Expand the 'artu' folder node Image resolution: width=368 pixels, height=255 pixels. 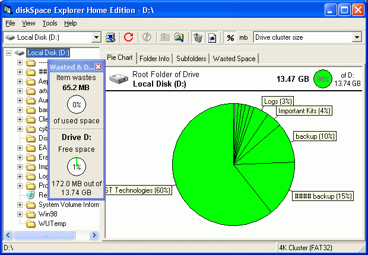[20, 91]
